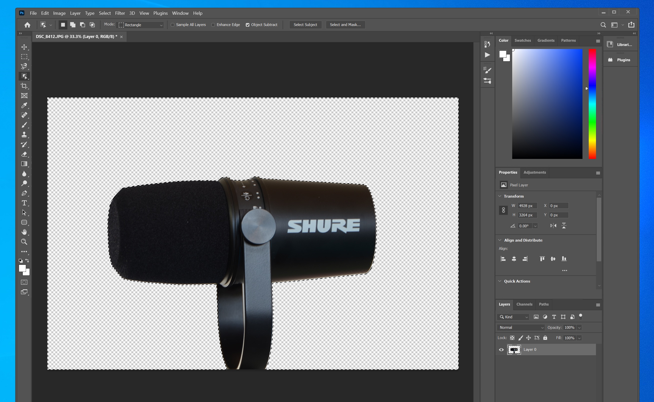Open the Fill dropdown arrow
Screen dimensions: 654x402
[579, 338]
